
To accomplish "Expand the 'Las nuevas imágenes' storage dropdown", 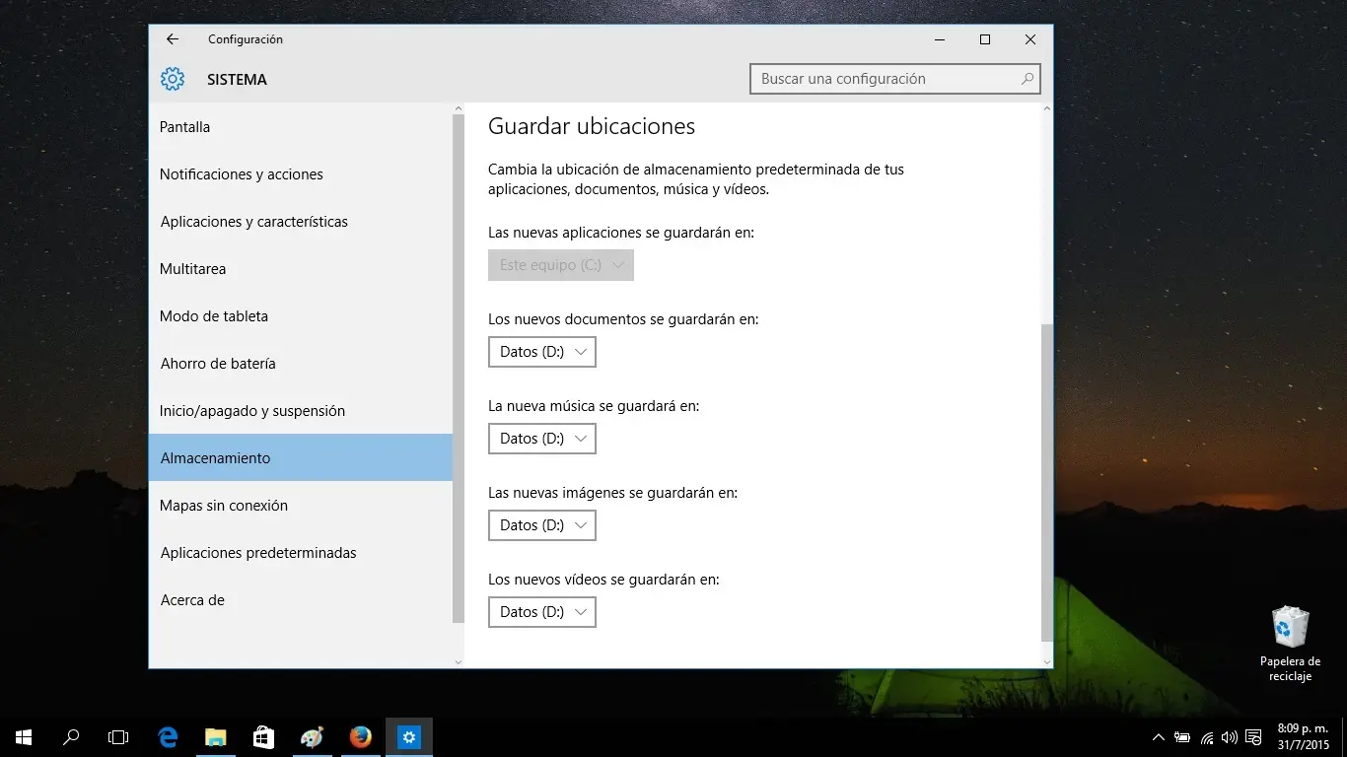I will click(x=541, y=524).
